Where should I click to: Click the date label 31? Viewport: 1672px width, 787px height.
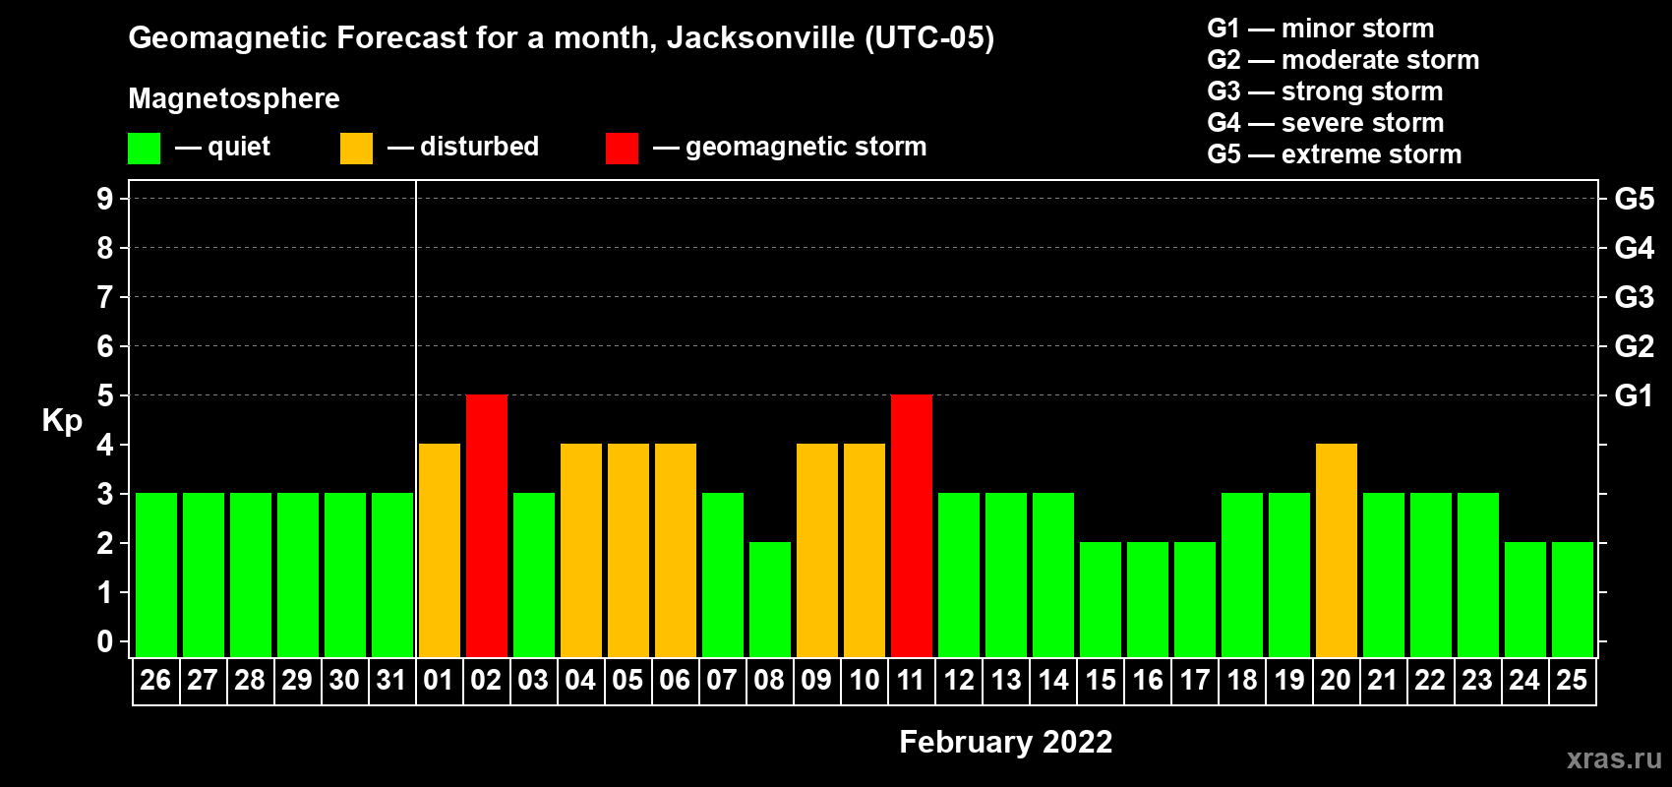[x=391, y=681]
